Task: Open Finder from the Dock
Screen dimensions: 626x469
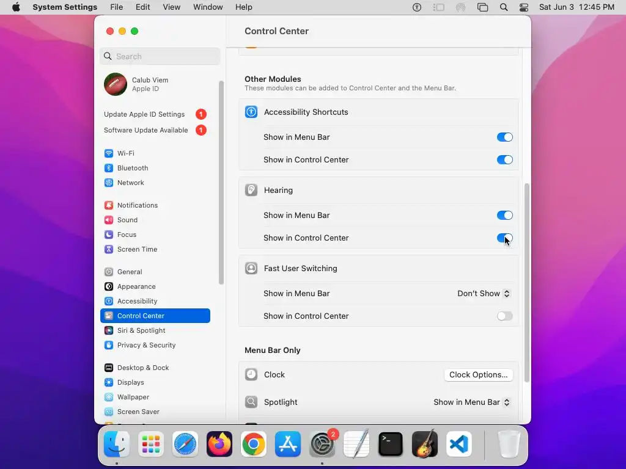Action: [x=117, y=444]
